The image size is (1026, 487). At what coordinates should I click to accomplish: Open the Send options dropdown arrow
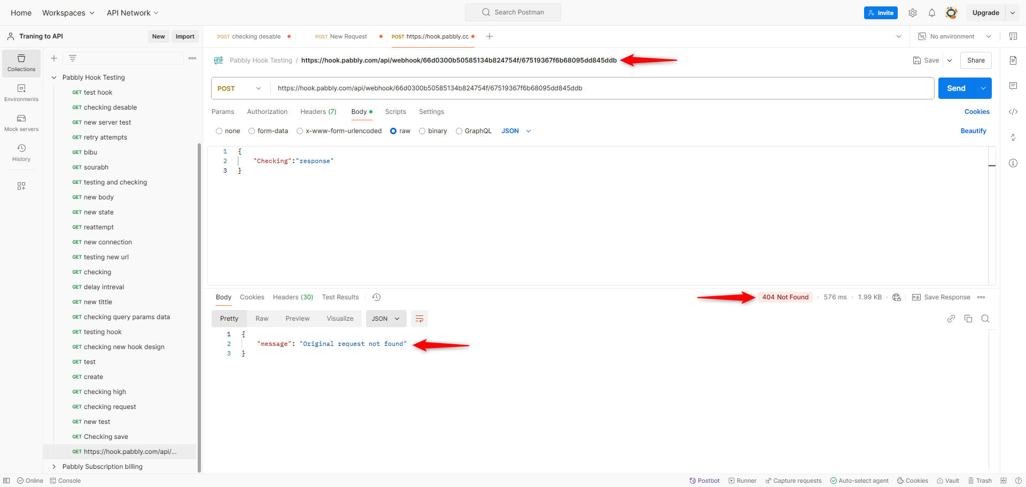(983, 88)
